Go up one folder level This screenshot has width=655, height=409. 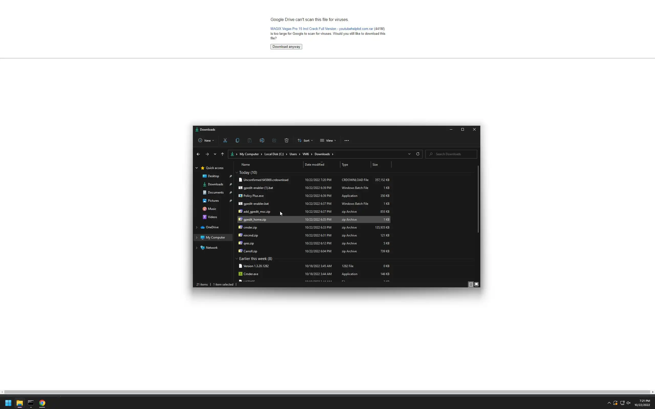(x=223, y=154)
